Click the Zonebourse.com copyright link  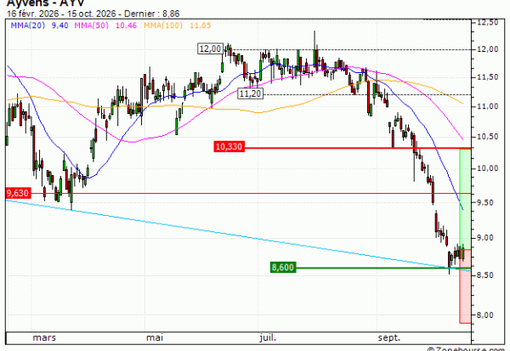[467, 349]
